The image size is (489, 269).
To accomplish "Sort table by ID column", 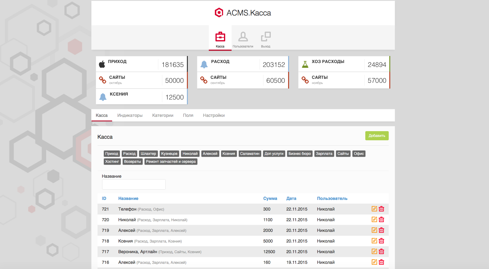I will click(x=104, y=198).
